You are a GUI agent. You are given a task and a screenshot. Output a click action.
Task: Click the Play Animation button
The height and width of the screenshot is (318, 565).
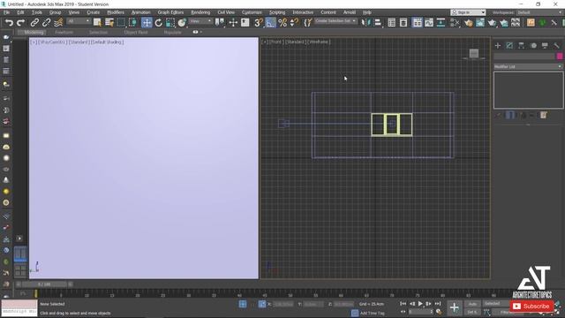click(420, 304)
